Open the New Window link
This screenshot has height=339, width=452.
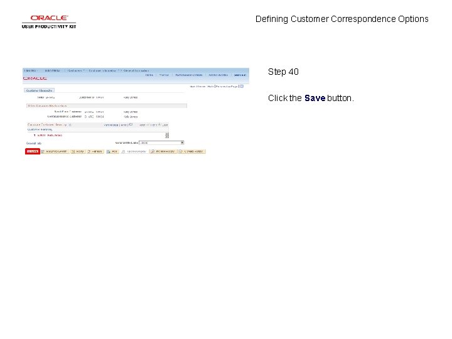click(x=197, y=87)
